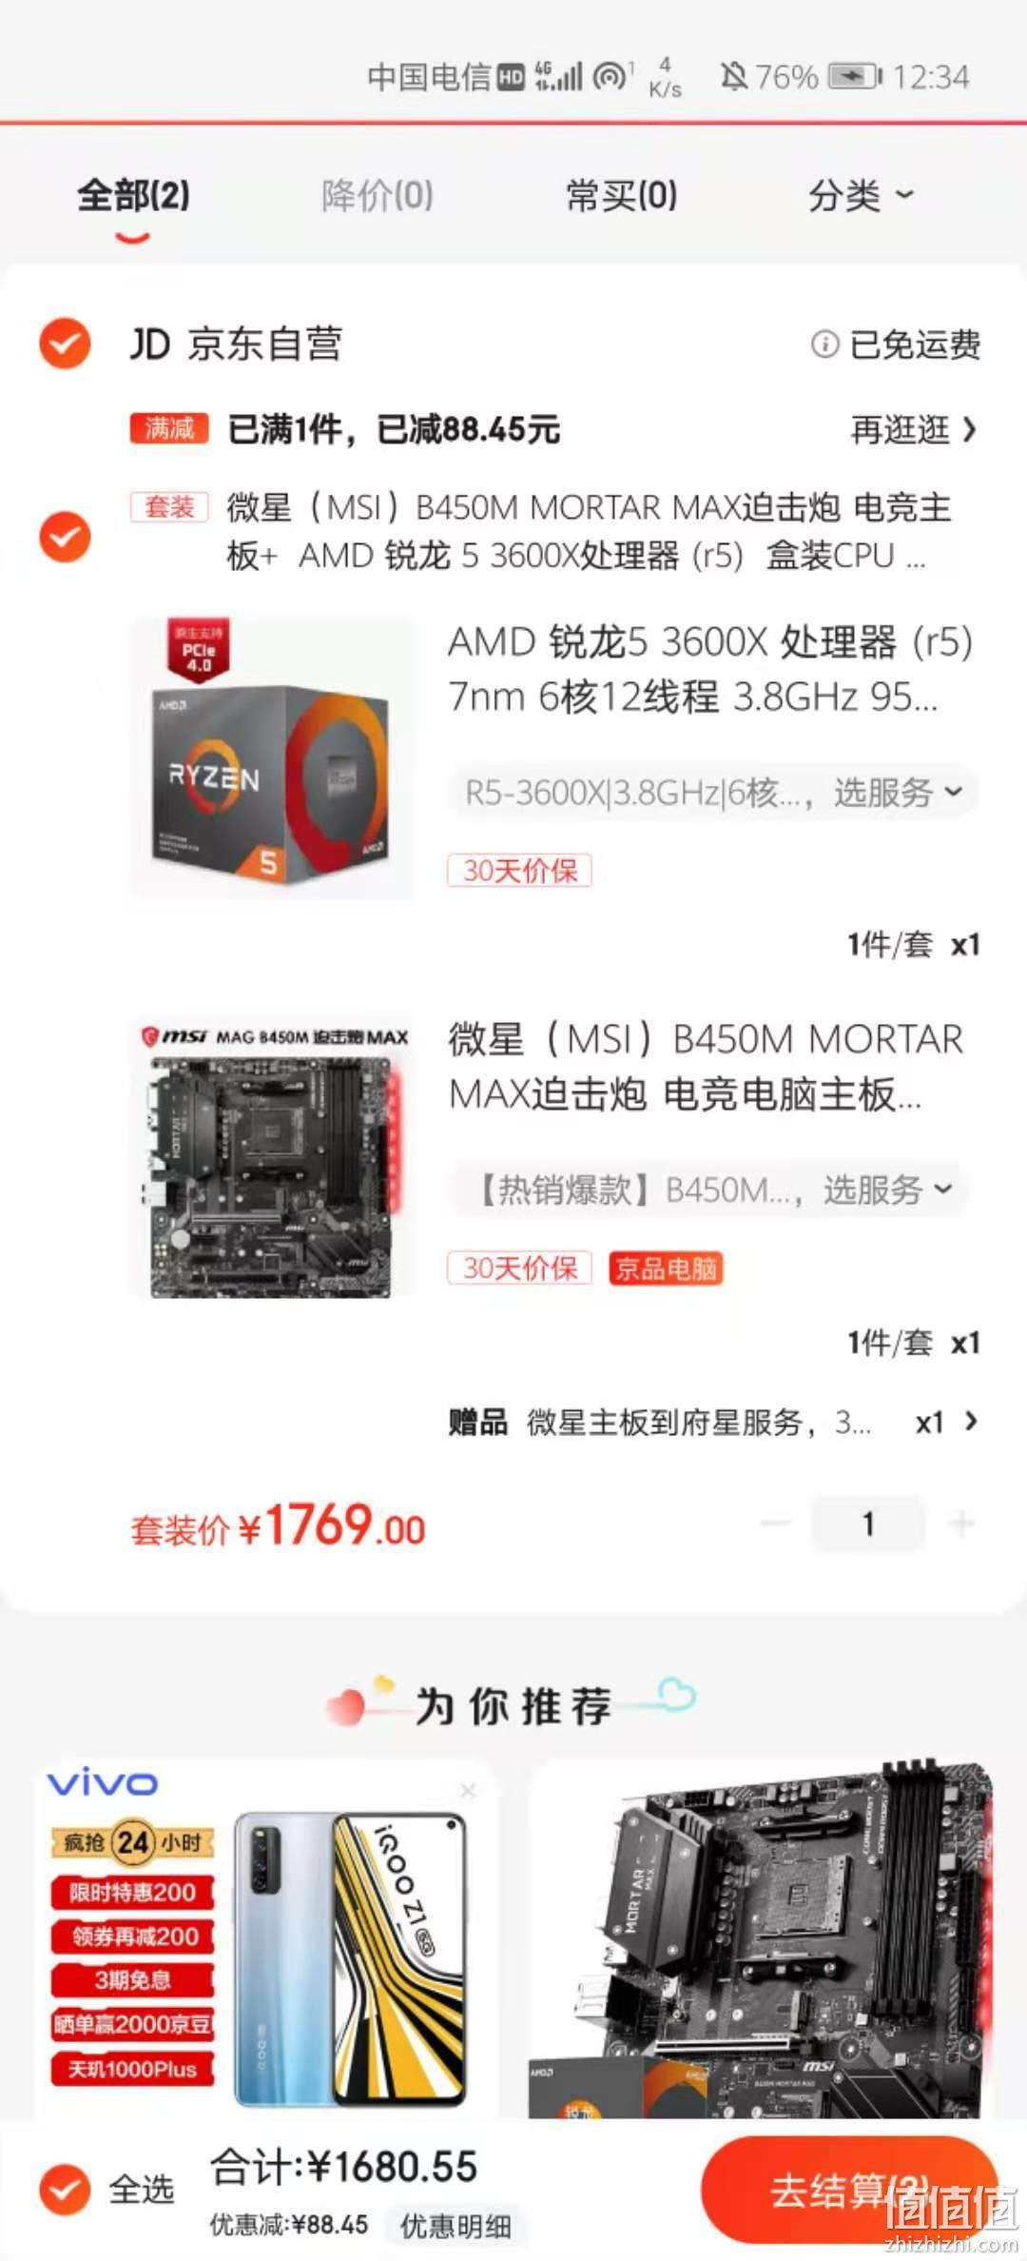The width and height of the screenshot is (1027, 2261).
Task: Open R5-3600X service options dropdown
Action: pos(713,792)
